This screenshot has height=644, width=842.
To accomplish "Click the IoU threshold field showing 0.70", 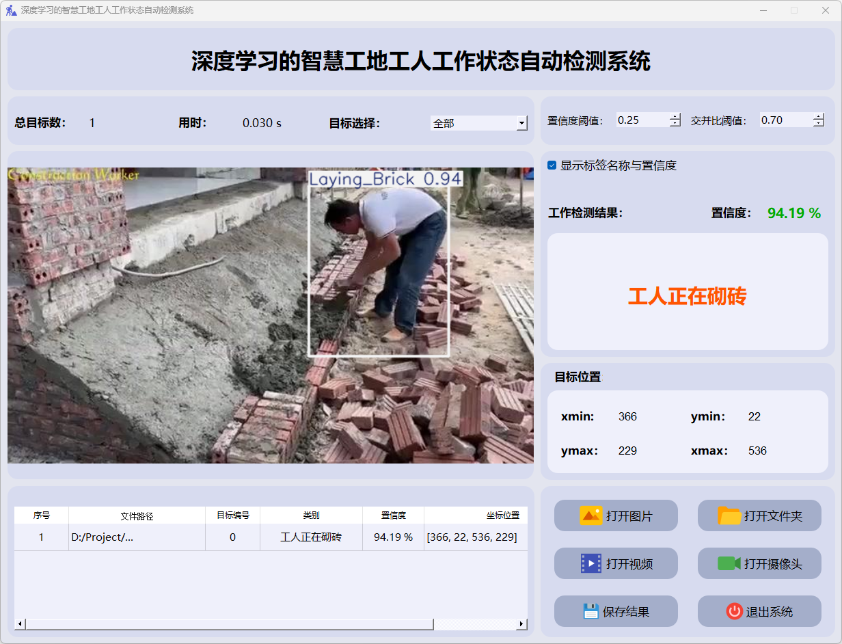I will (785, 120).
